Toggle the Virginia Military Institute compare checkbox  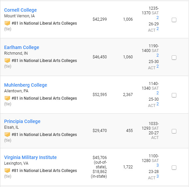[x=174, y=168]
